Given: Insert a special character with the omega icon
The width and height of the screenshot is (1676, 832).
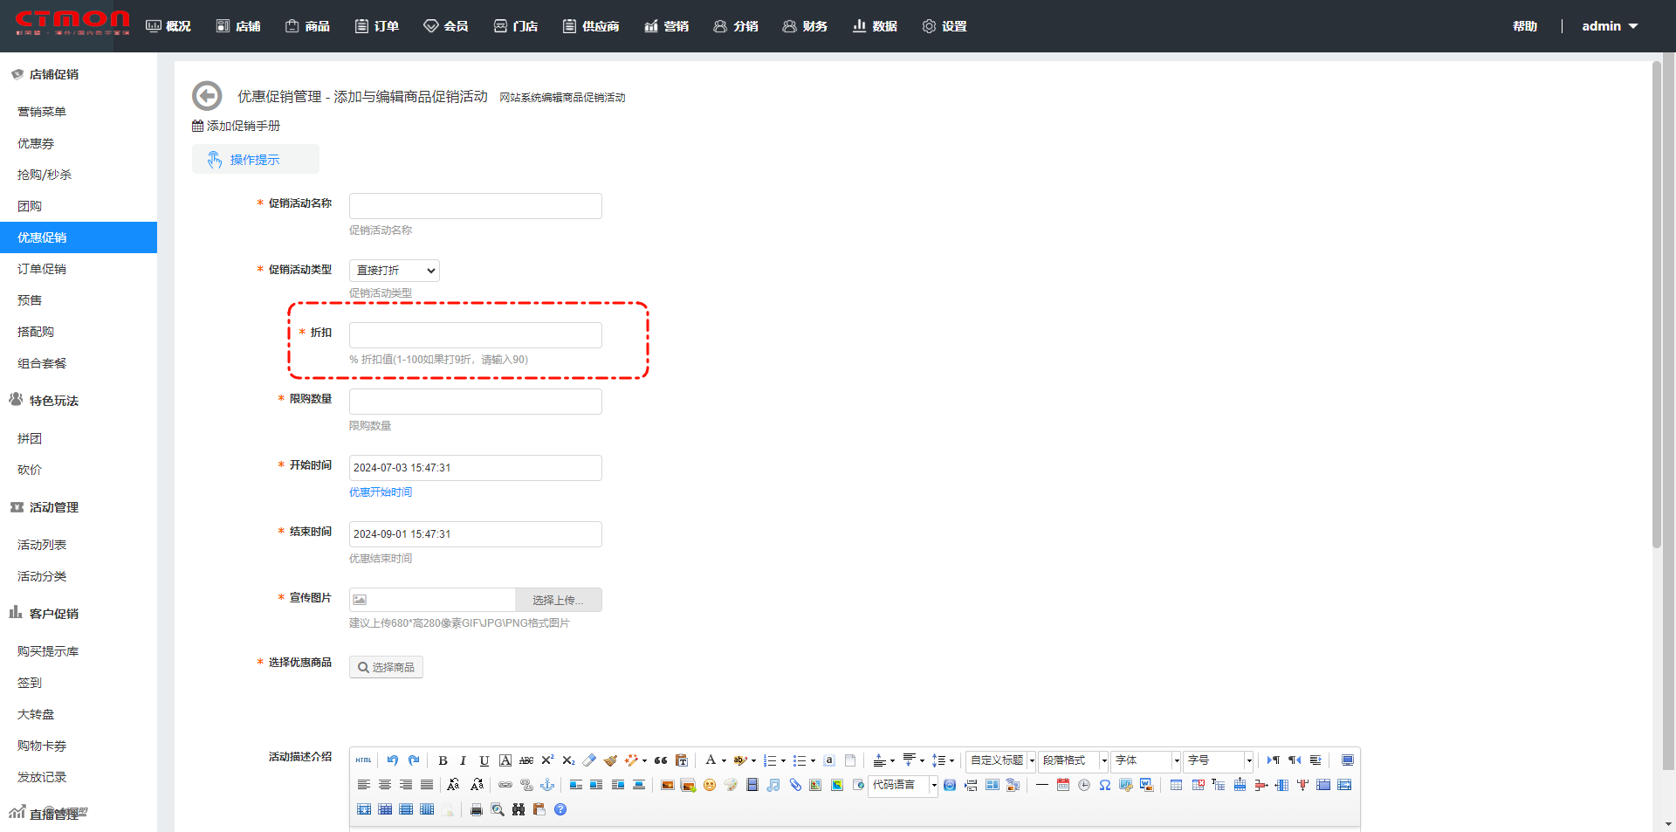Looking at the screenshot, I should (x=1105, y=785).
